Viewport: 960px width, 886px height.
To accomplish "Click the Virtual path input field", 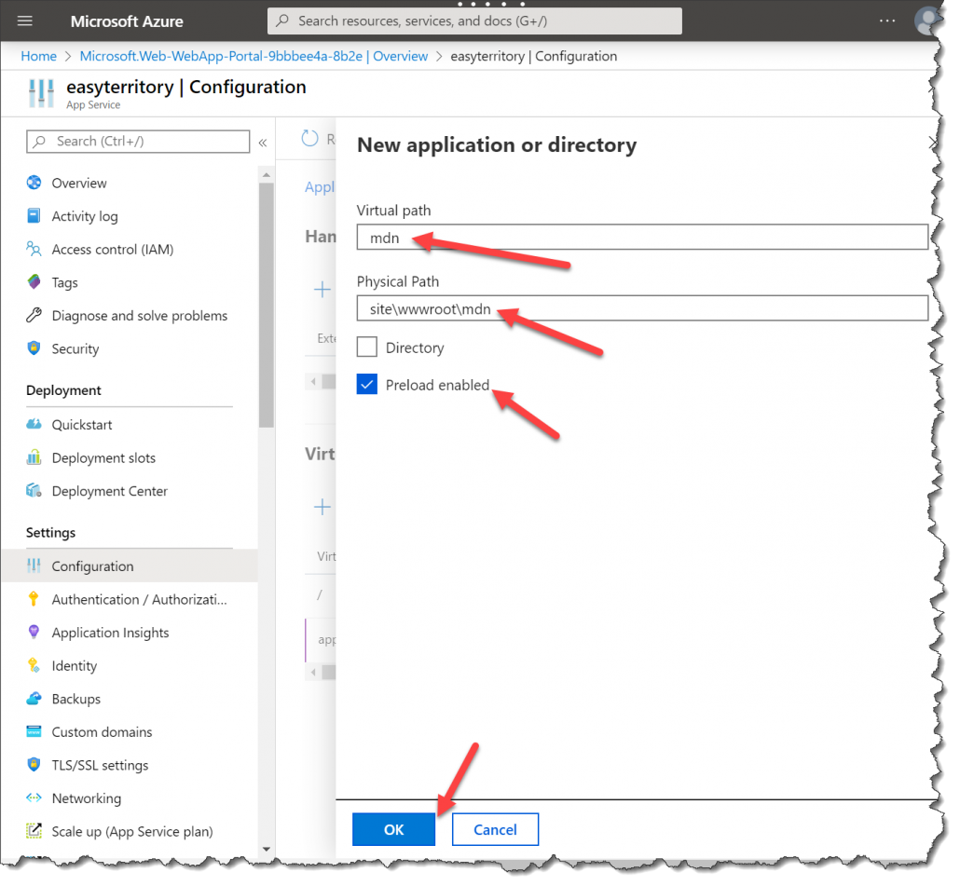I will (x=642, y=238).
